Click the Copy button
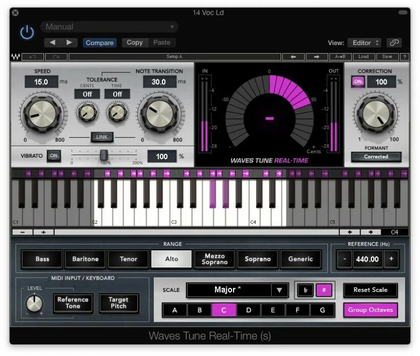420x356 pixels. 135,43
